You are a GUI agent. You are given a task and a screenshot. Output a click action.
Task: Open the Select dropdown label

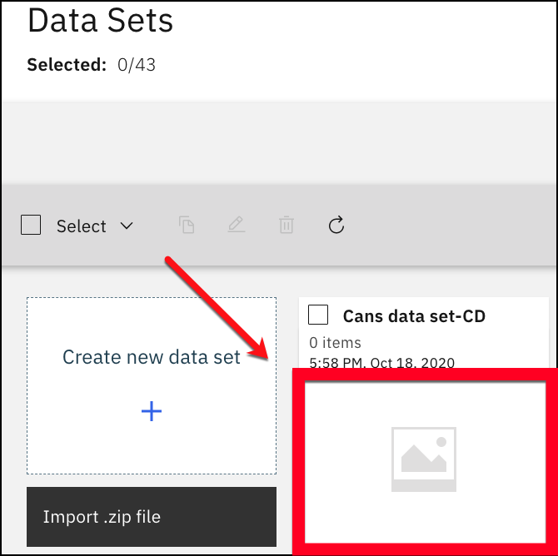pos(82,226)
